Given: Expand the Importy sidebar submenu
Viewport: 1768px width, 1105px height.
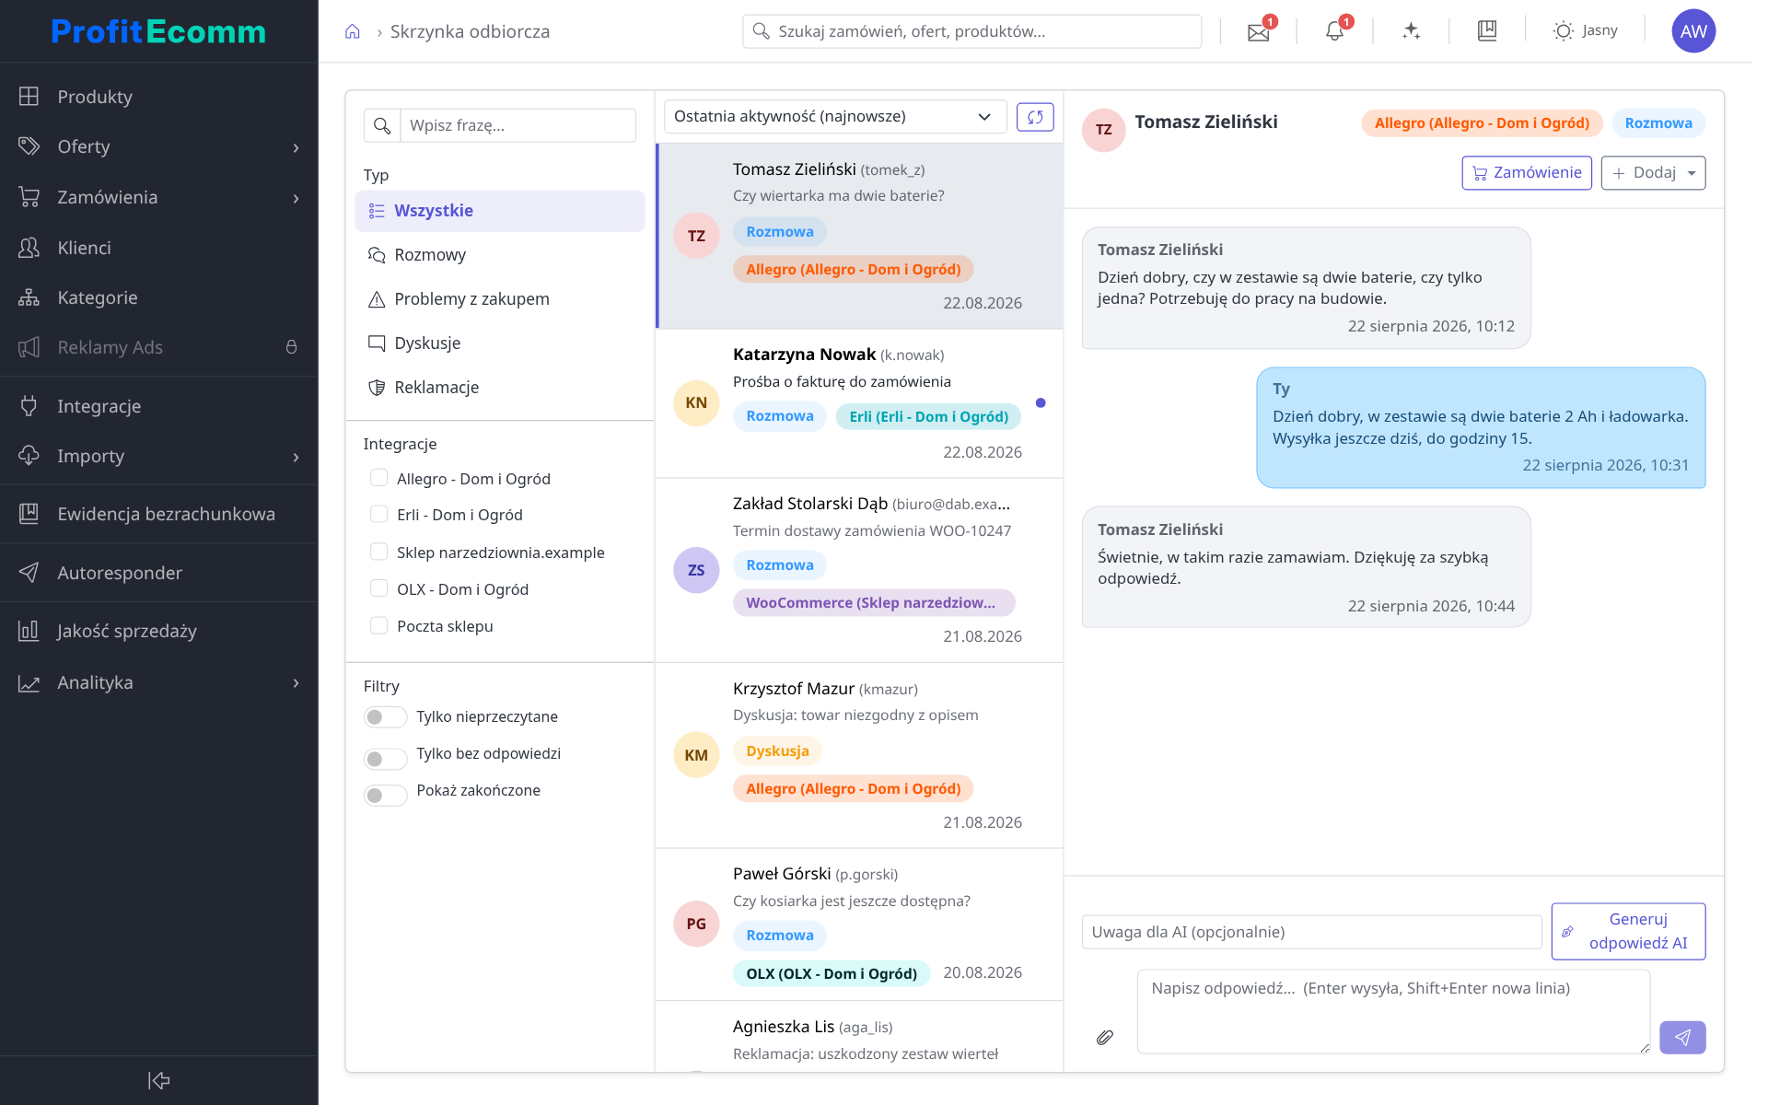Looking at the screenshot, I should click(296, 457).
